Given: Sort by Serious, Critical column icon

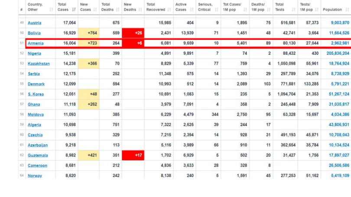Looking at the screenshot, I should tap(217, 10).
